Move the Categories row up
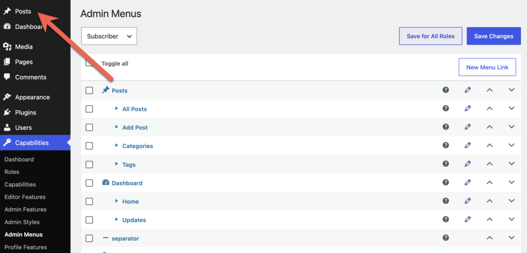527x253 pixels. (490, 145)
